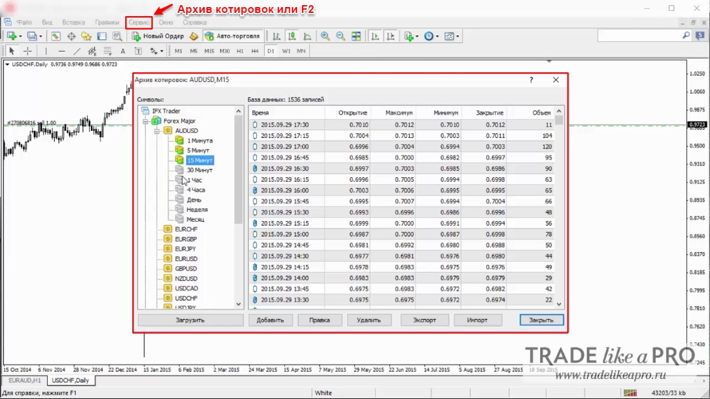Open the Profiles toolbar icon

point(31,36)
